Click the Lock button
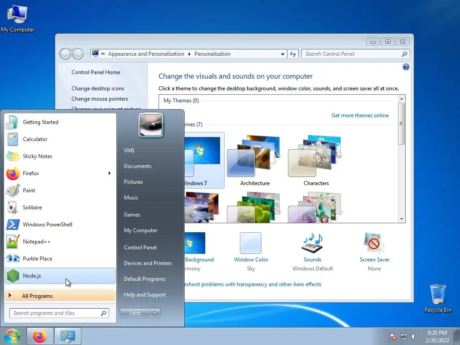This screenshot has height=345, width=460. pyautogui.click(x=135, y=313)
